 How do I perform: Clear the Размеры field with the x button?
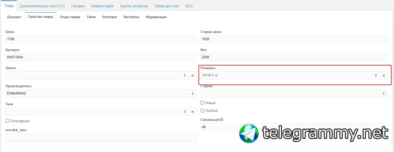(x=384, y=75)
